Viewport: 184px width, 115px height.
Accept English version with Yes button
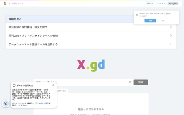click(150, 21)
